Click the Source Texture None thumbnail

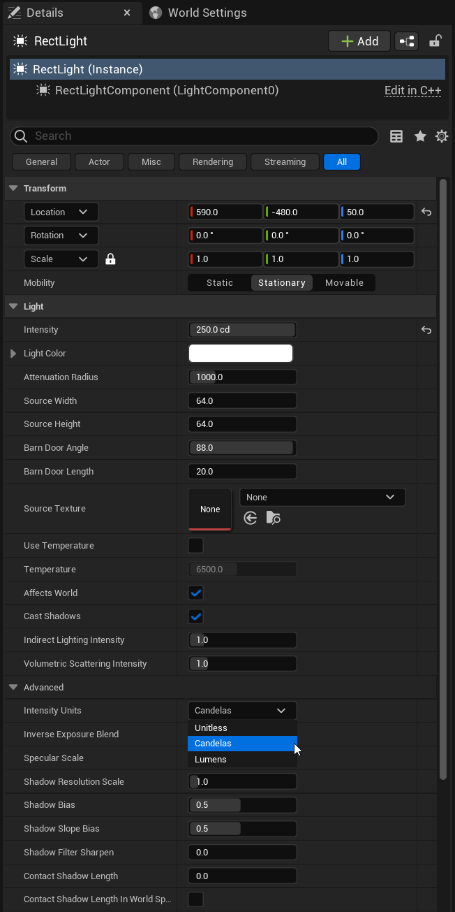click(x=210, y=509)
